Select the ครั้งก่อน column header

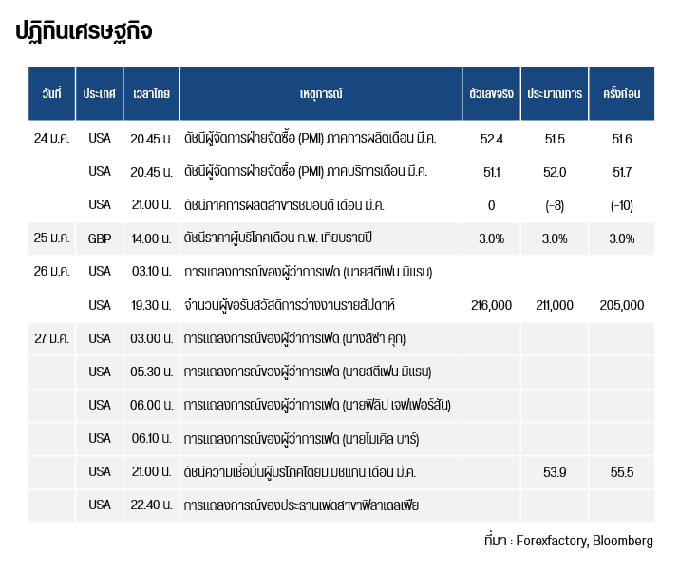[622, 94]
